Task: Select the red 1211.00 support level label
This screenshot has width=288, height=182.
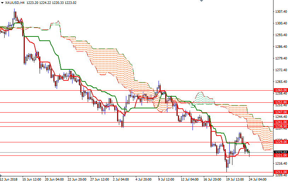Action: [281, 172]
